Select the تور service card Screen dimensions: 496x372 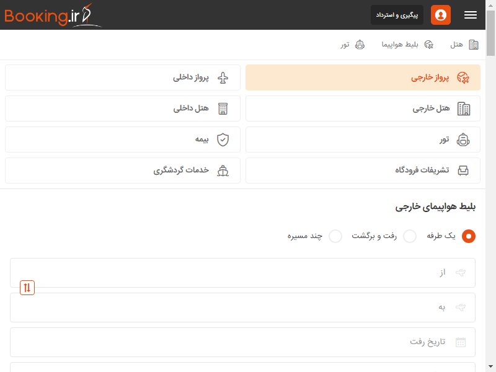click(363, 139)
